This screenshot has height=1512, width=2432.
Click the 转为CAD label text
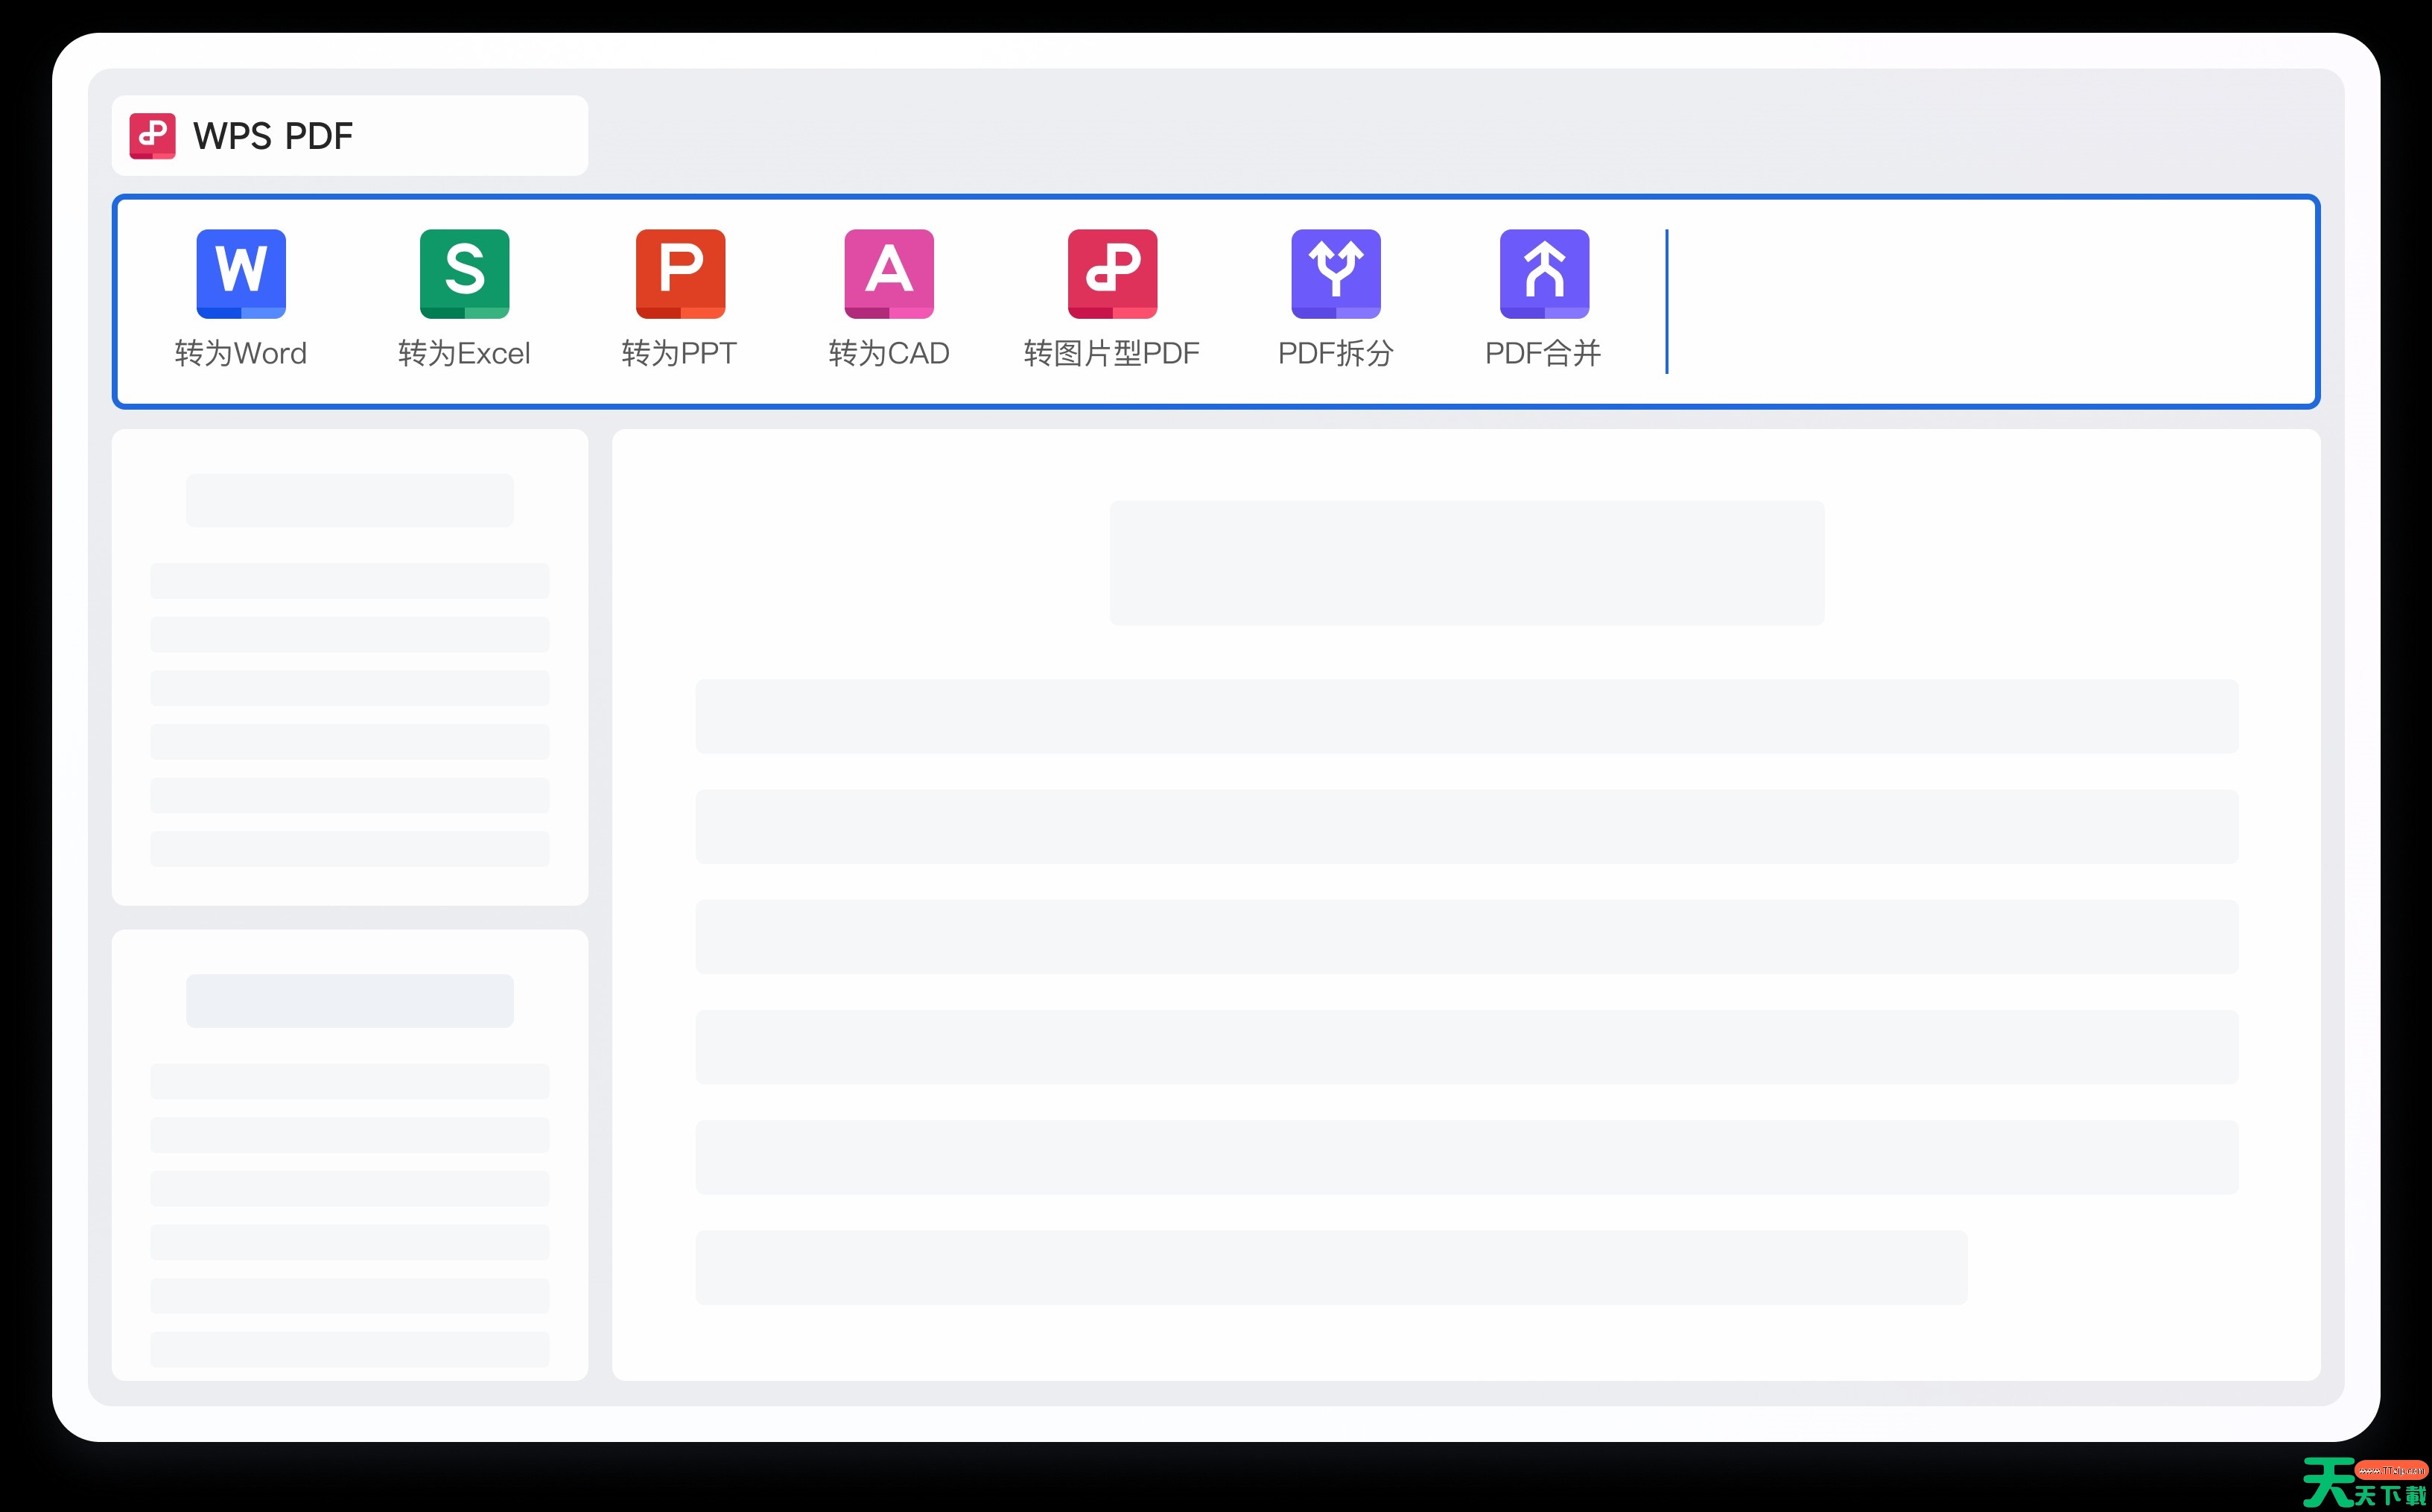pos(889,353)
